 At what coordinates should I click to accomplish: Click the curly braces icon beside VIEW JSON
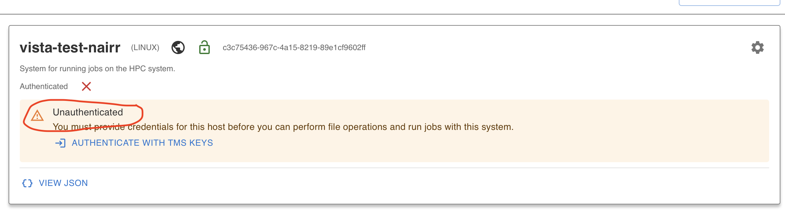pyautogui.click(x=27, y=183)
